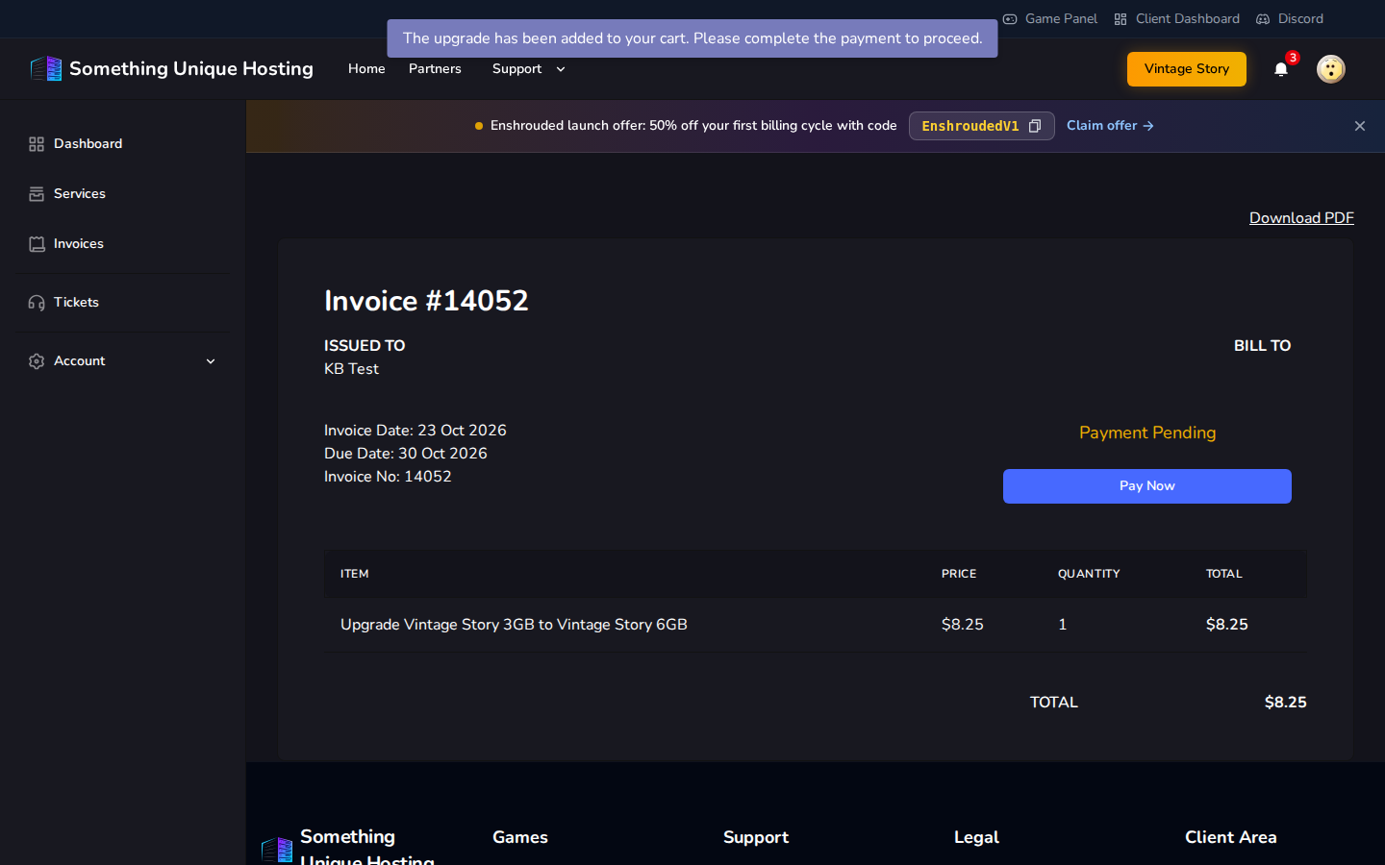This screenshot has height=865, width=1385.
Task: Click the Invoice No: 14052 text
Action: tap(388, 477)
